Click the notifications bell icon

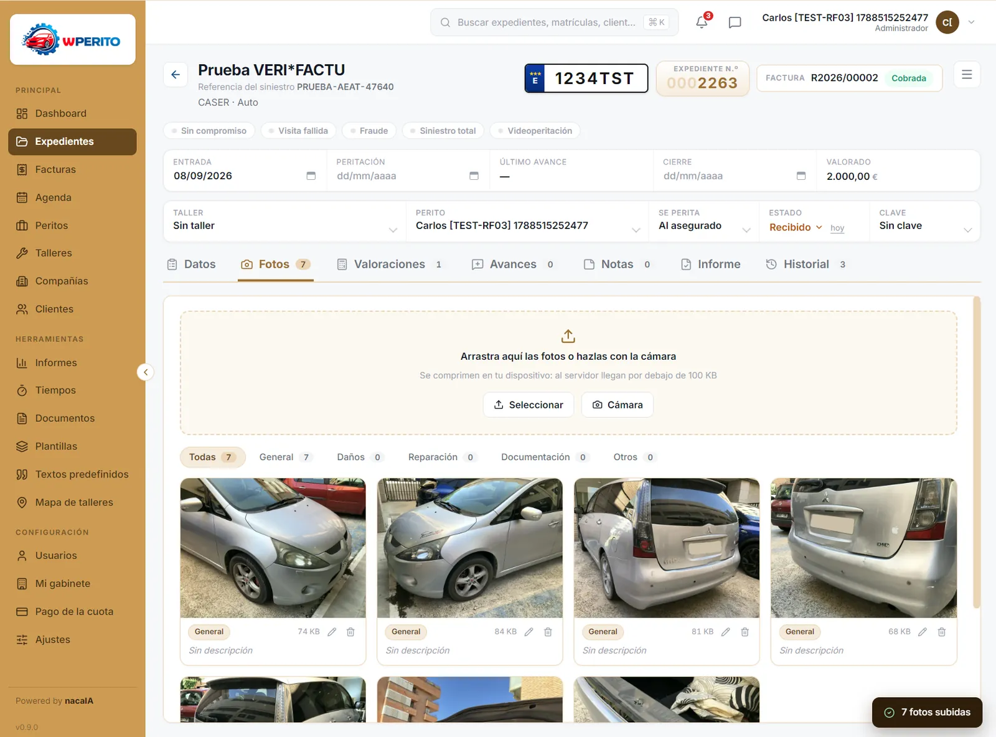click(702, 22)
